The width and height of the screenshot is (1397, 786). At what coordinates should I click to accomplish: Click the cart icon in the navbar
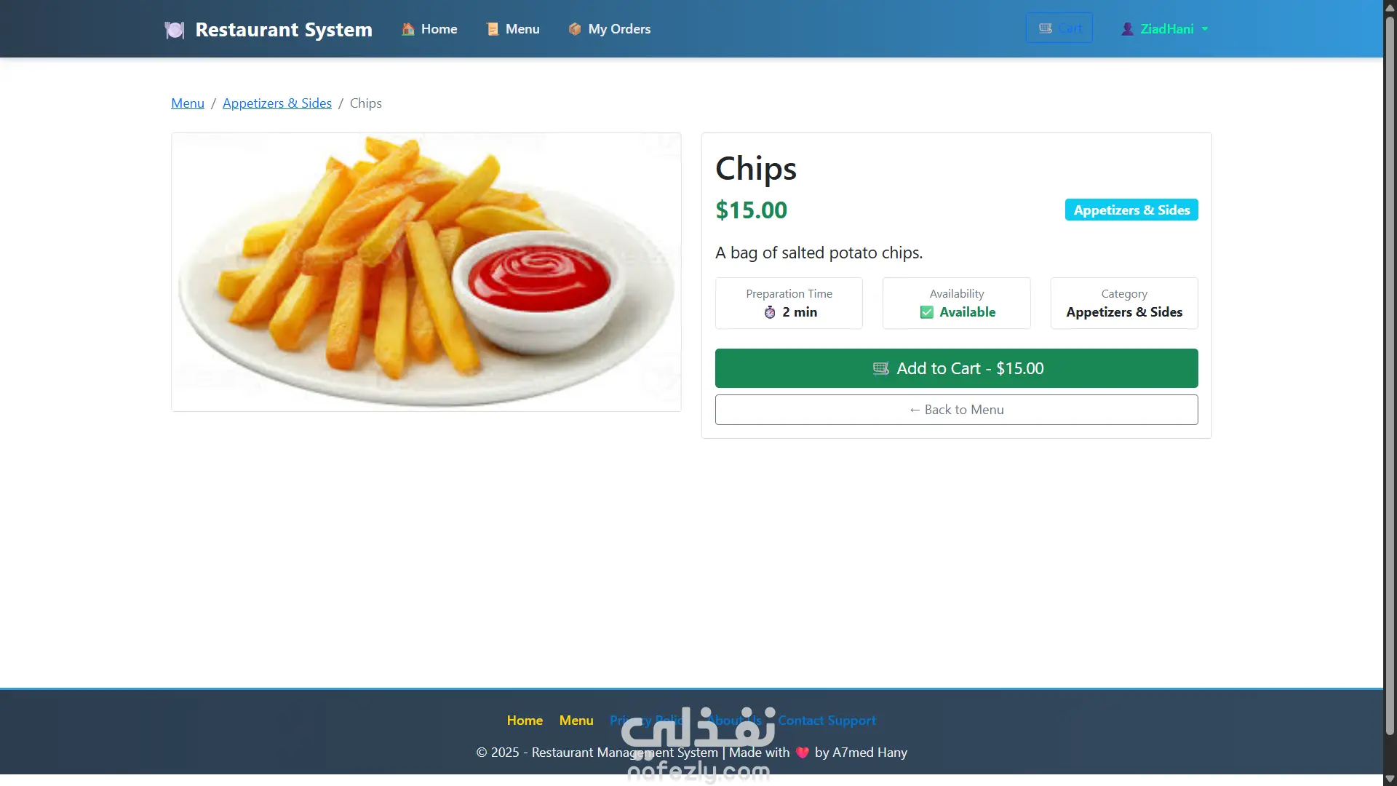click(1046, 28)
